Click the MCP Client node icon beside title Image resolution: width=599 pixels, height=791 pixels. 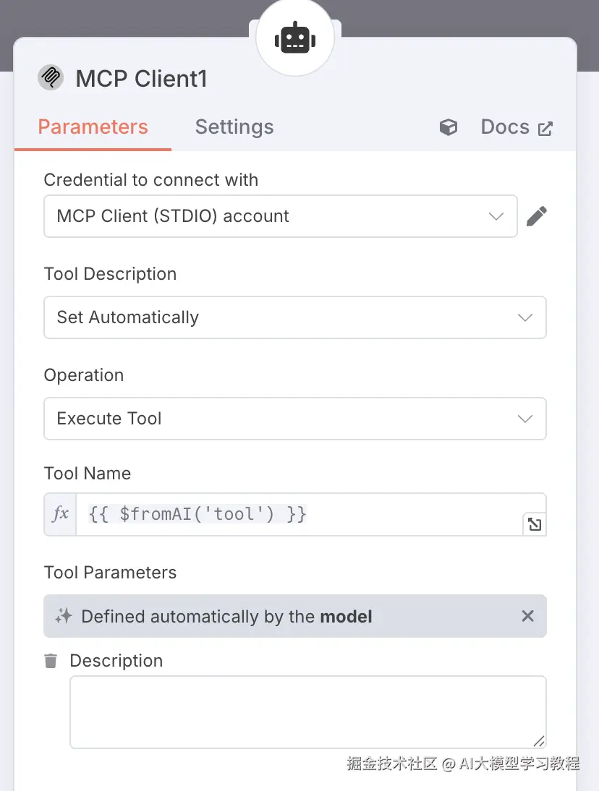coord(51,77)
